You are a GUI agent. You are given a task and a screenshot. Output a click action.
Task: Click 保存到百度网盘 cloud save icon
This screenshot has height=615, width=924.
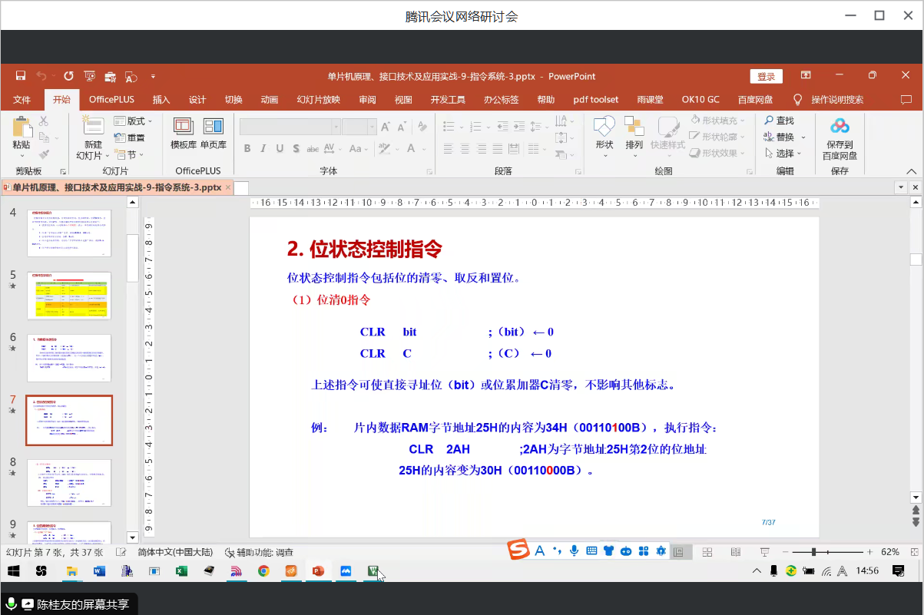point(840,126)
